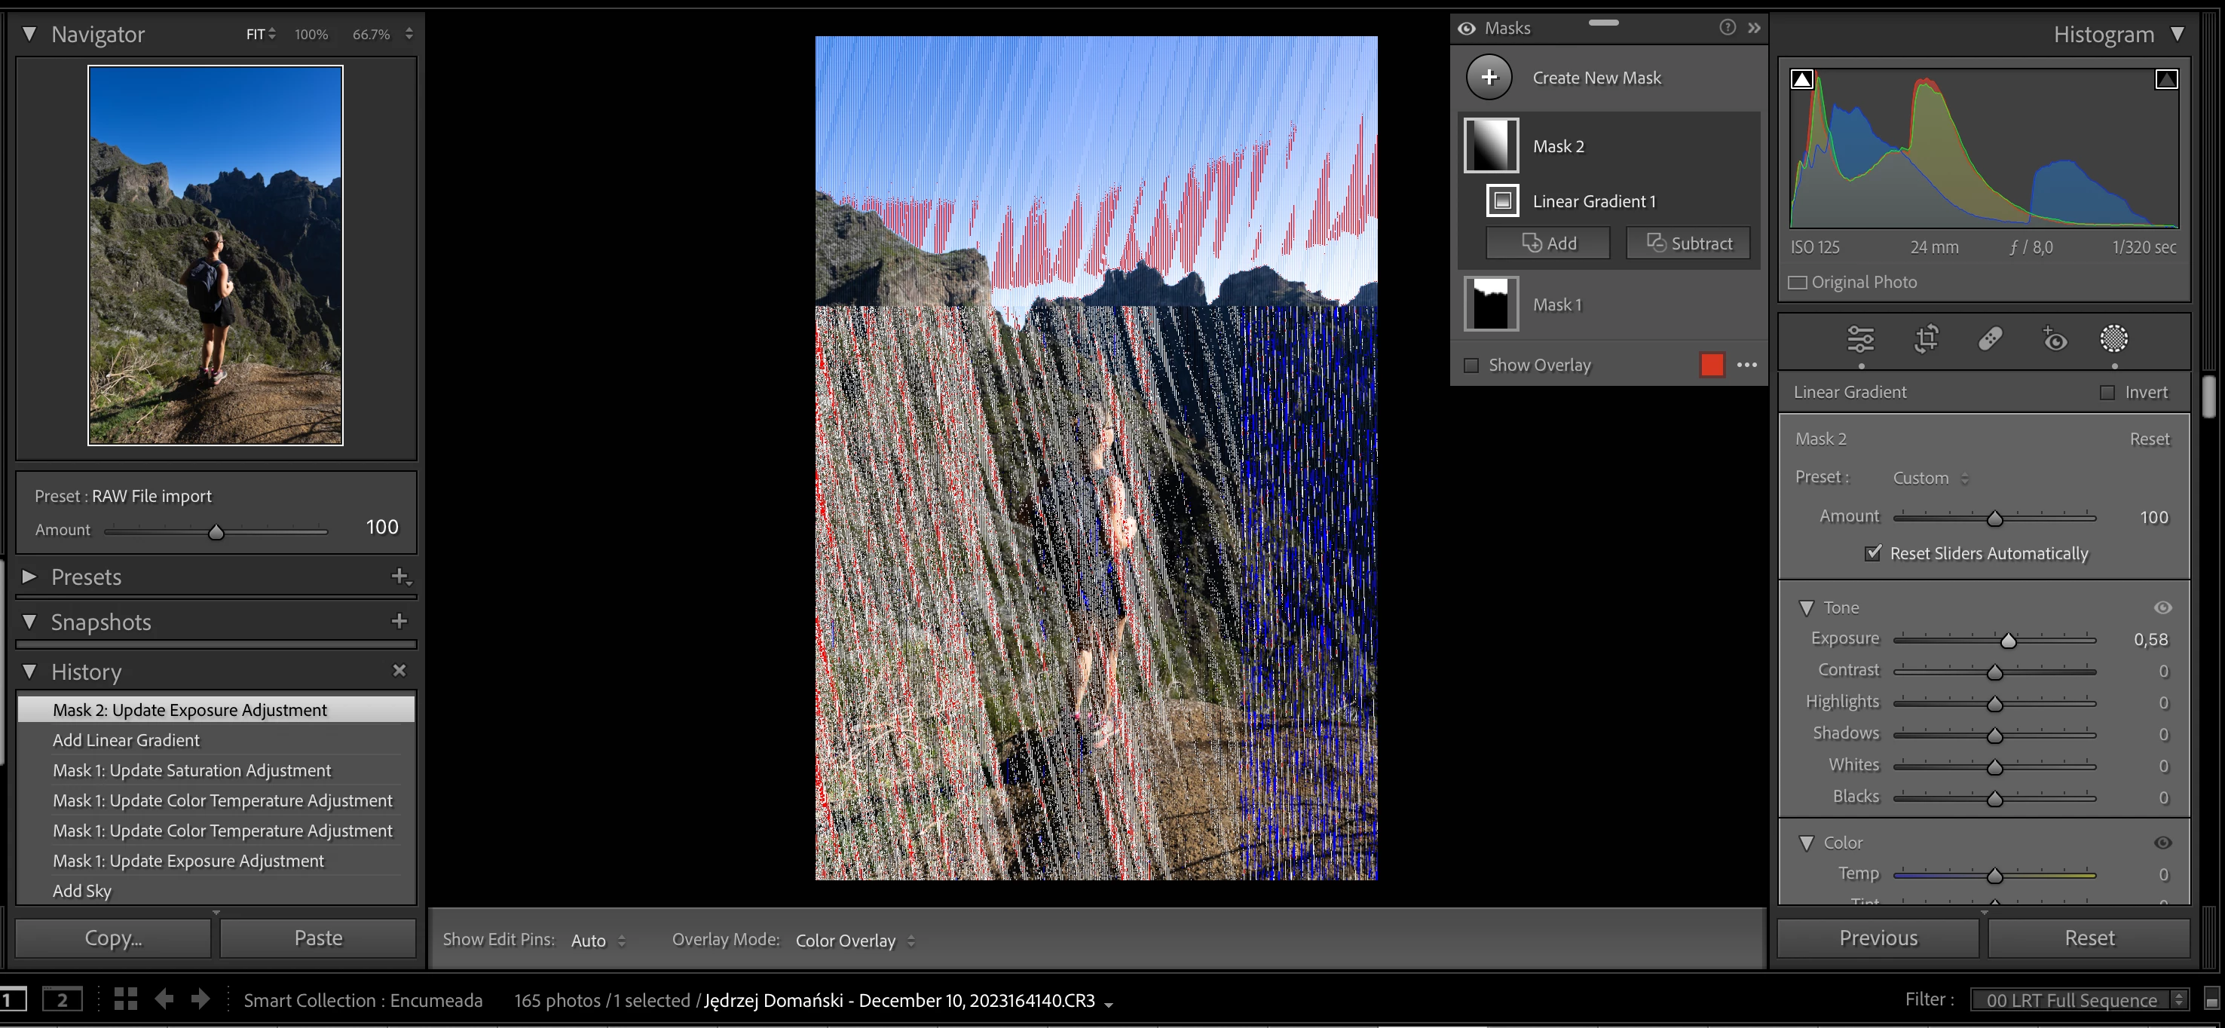Select Mask 1 in Masks panel
Image resolution: width=2225 pixels, height=1028 pixels.
[1556, 305]
